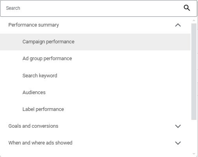Click the empty scrollbar track below the thumb
Viewport: 198px width, 157px height.
194,136
